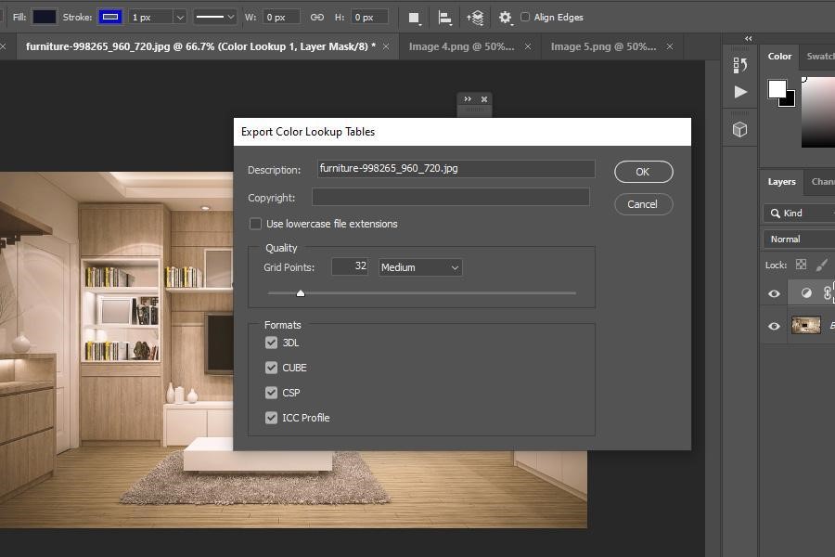
Task: Click the link icon between W and H
Action: click(x=315, y=16)
